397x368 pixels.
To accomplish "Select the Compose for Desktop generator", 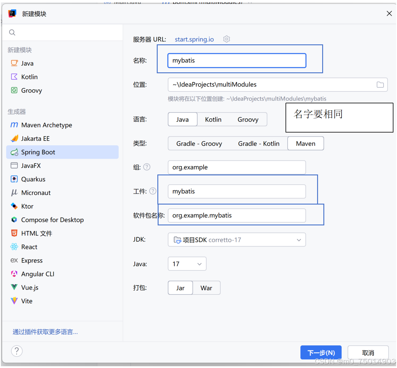I will tap(52, 220).
